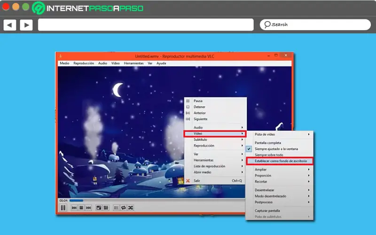Toggle Pantalla completa option
The width and height of the screenshot is (376, 235).
tap(279, 143)
